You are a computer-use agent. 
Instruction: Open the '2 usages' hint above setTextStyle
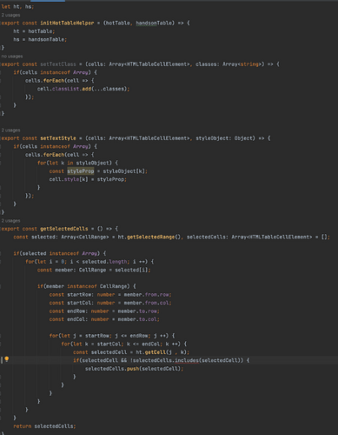tap(10, 130)
